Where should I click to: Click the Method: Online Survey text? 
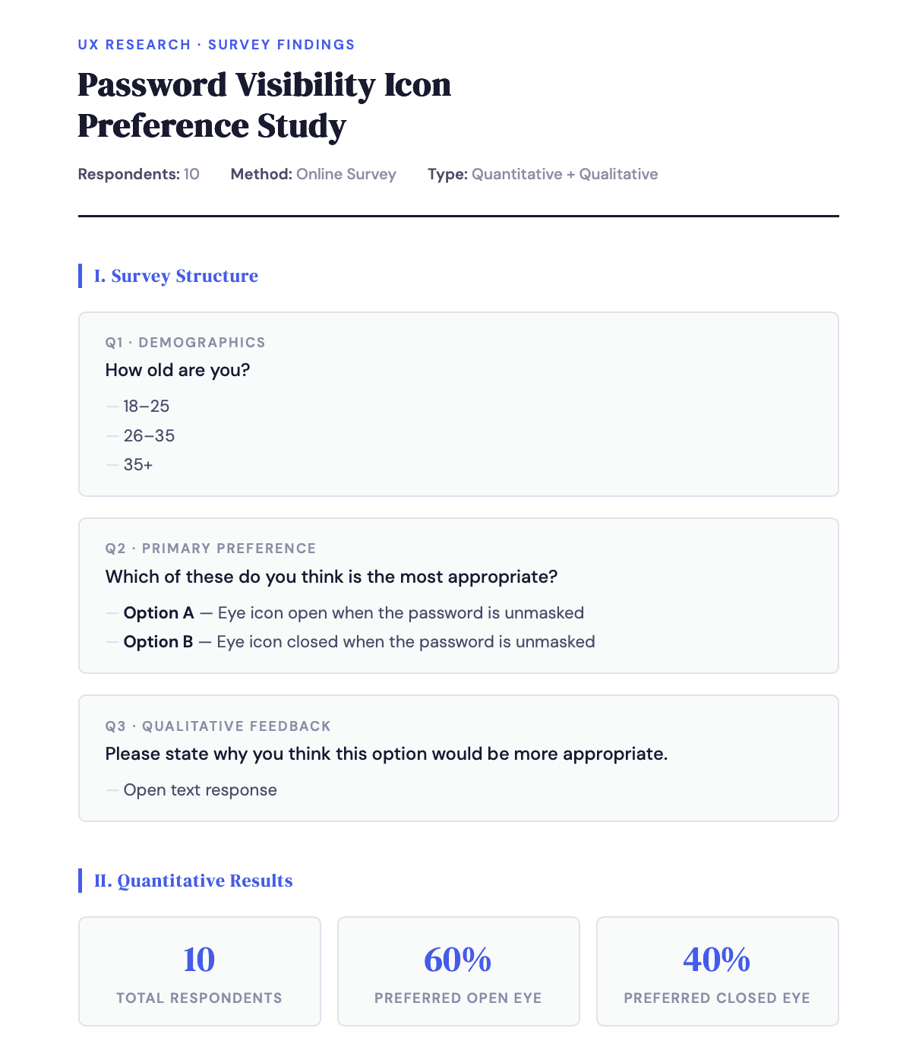pos(314,174)
